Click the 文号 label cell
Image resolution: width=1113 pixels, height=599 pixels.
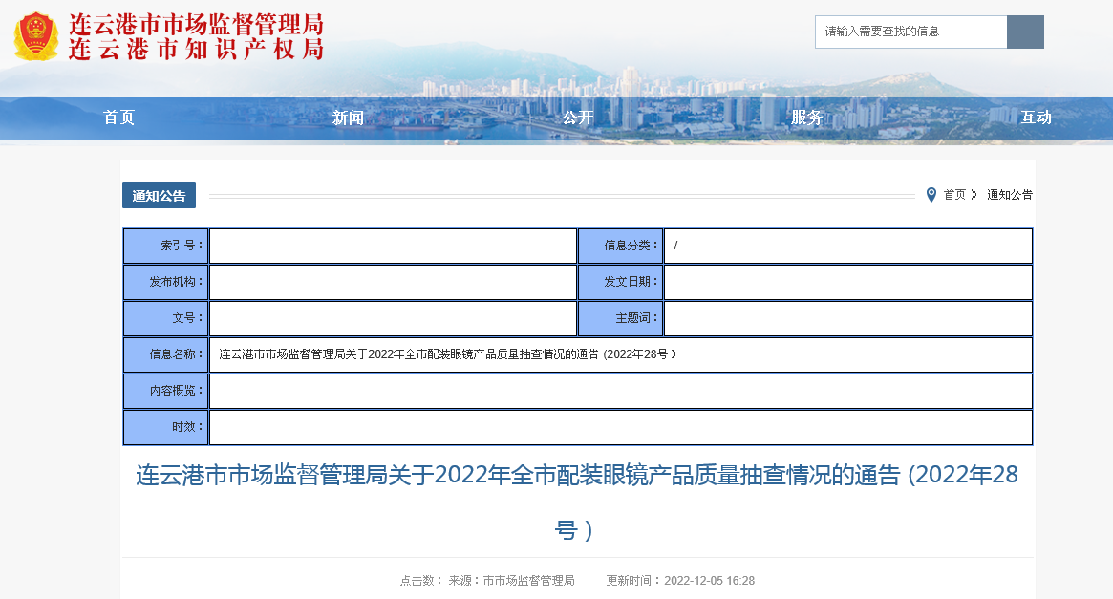(166, 318)
